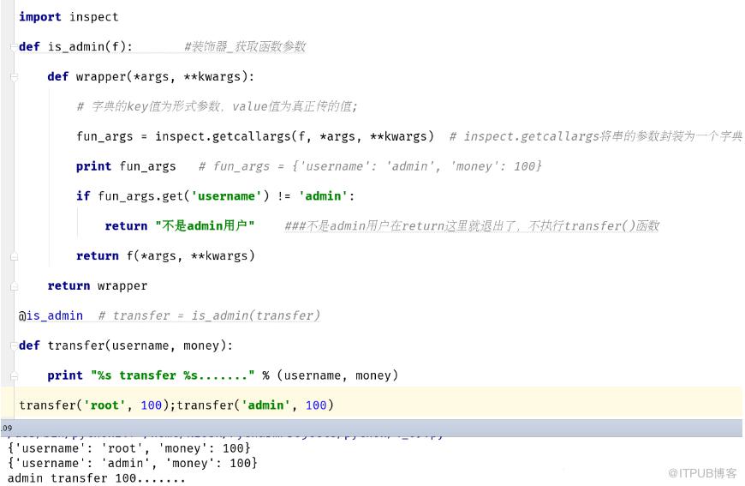
Task: Click fold end marker at return f(*args, **kwargs)
Action: (14, 256)
